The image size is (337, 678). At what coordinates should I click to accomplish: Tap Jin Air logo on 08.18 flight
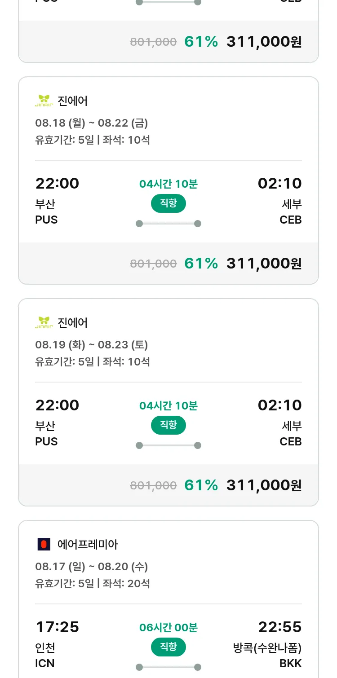tap(44, 101)
